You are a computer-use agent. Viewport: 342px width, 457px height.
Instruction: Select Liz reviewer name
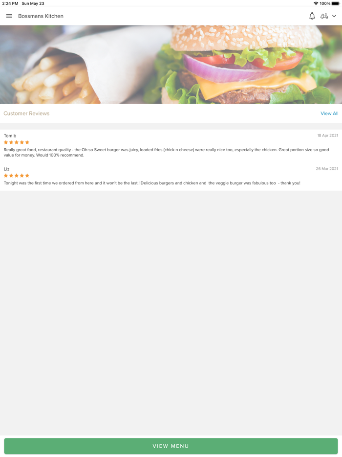[6, 169]
